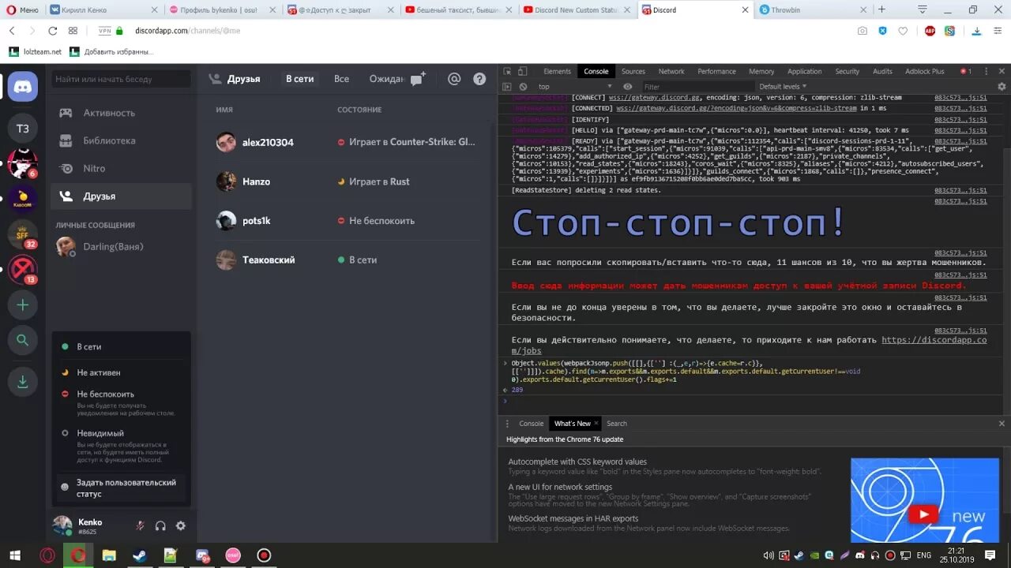Open Discord home via the logo icon
1011x568 pixels.
tap(23, 86)
